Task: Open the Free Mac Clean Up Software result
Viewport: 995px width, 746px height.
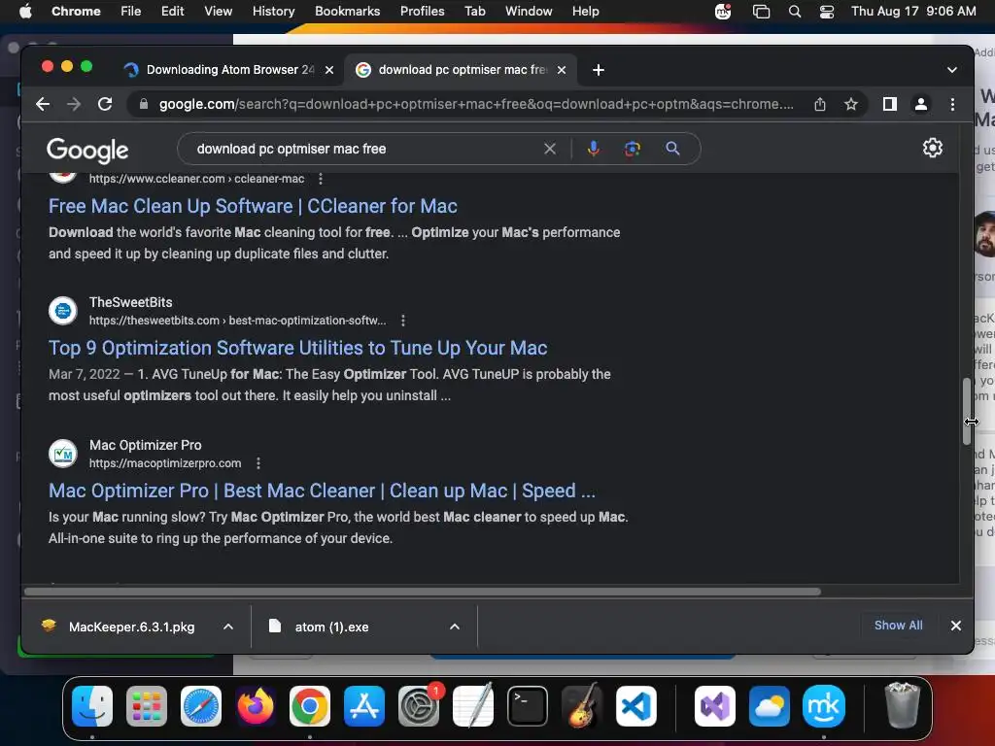Action: pyautogui.click(x=253, y=206)
